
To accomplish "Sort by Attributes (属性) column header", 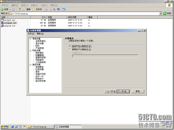I will tap(92, 17).
